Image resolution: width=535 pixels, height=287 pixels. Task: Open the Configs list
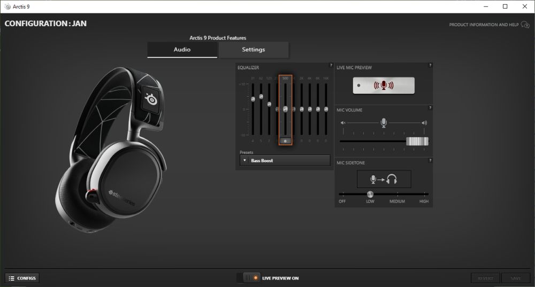[x=22, y=278]
